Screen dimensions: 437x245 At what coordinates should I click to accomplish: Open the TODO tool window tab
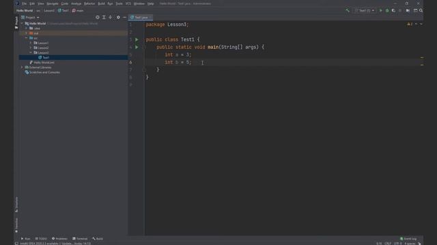(41, 239)
